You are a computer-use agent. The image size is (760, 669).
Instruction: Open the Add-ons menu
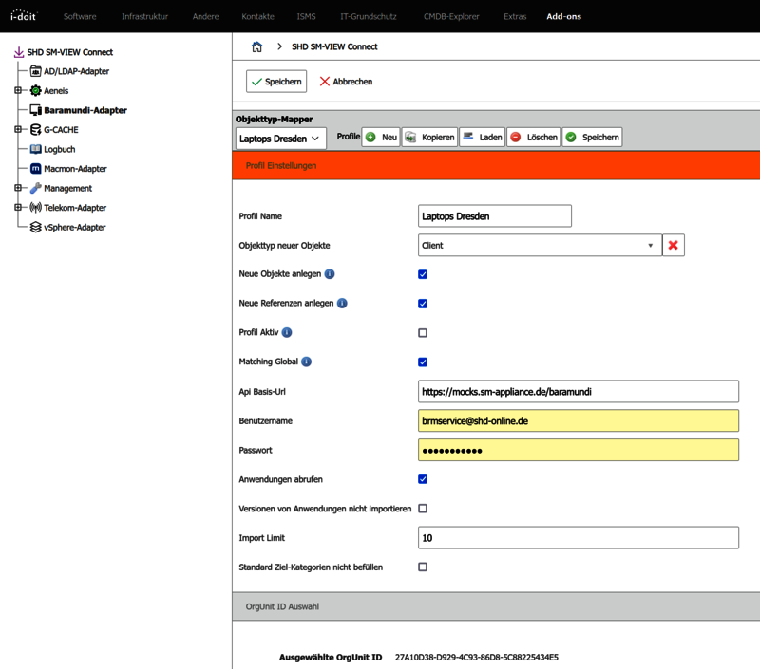[563, 16]
